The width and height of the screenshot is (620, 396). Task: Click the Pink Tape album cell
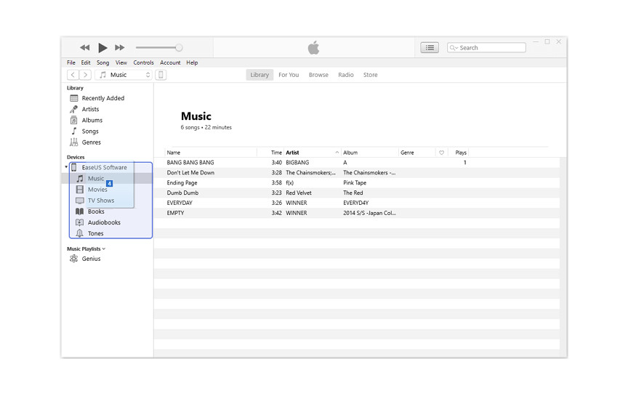(355, 182)
